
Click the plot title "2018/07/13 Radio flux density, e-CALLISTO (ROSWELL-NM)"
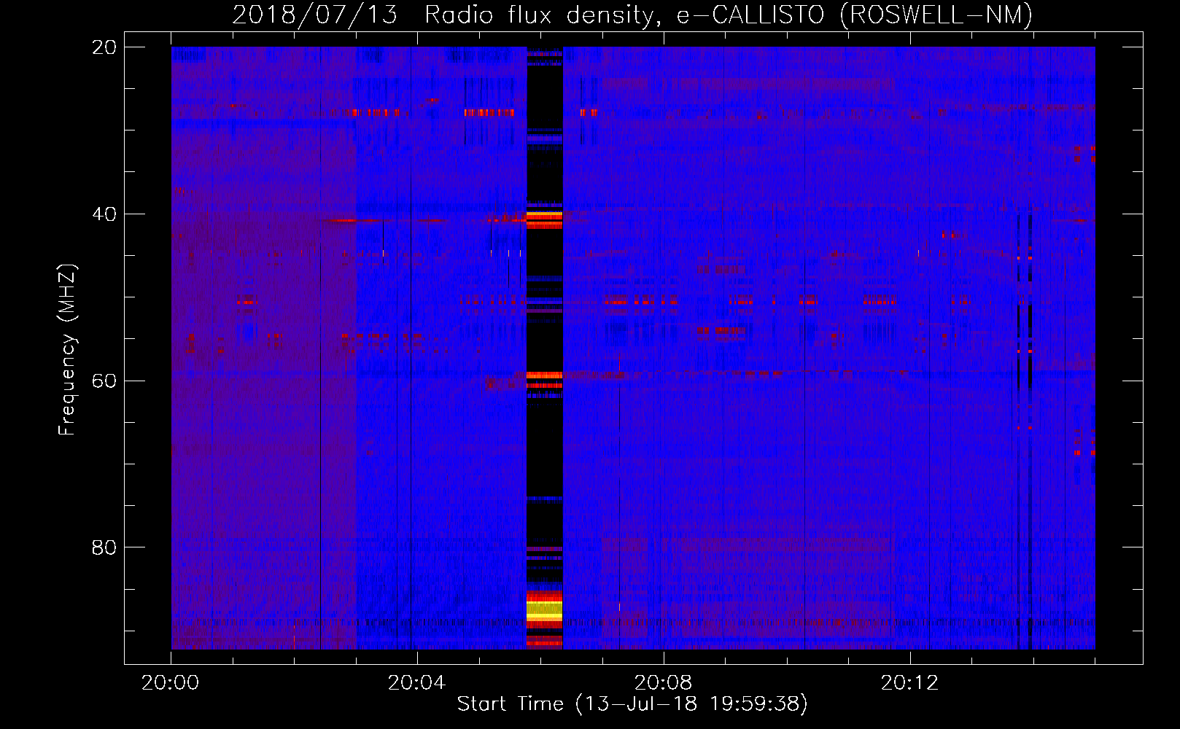[x=632, y=15]
